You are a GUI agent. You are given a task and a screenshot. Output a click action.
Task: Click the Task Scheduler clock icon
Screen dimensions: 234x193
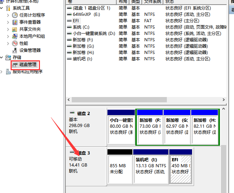click(x=15, y=15)
